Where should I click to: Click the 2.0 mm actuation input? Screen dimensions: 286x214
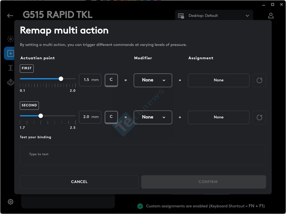pos(90,117)
